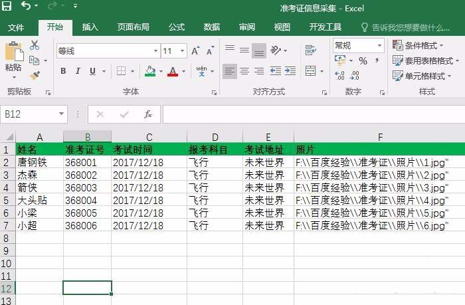Switch to the 审阅 ribbon tab
Viewport: 465px width, 305px height.
[x=247, y=27]
